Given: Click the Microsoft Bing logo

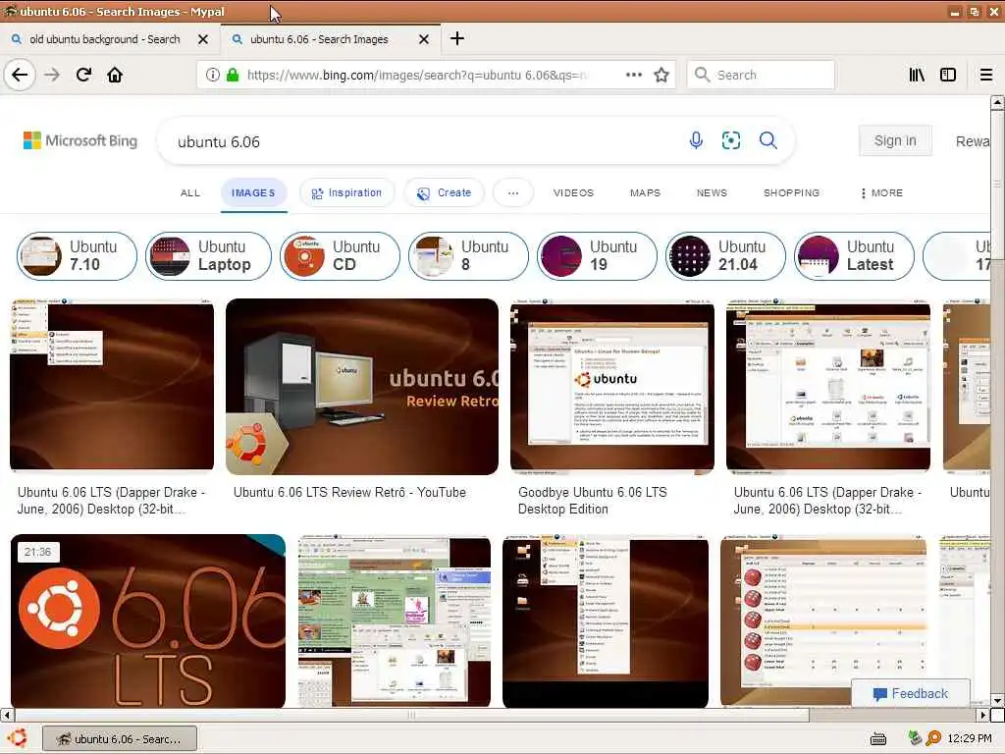Looking at the screenshot, I should [x=80, y=140].
